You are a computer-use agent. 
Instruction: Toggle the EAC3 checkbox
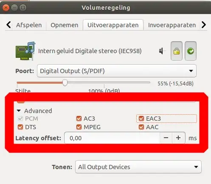coord(141,119)
